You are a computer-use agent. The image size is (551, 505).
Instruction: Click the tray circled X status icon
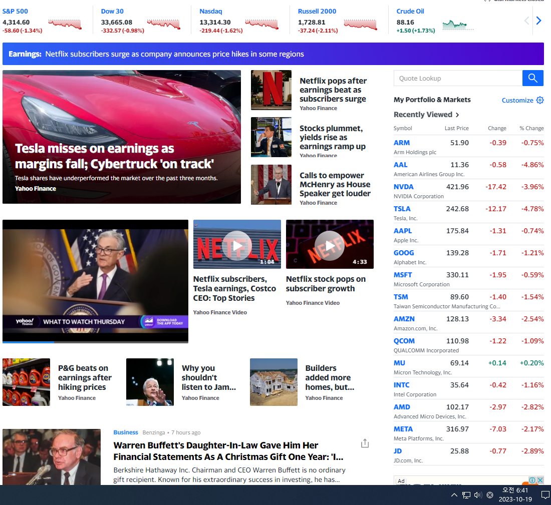click(489, 495)
